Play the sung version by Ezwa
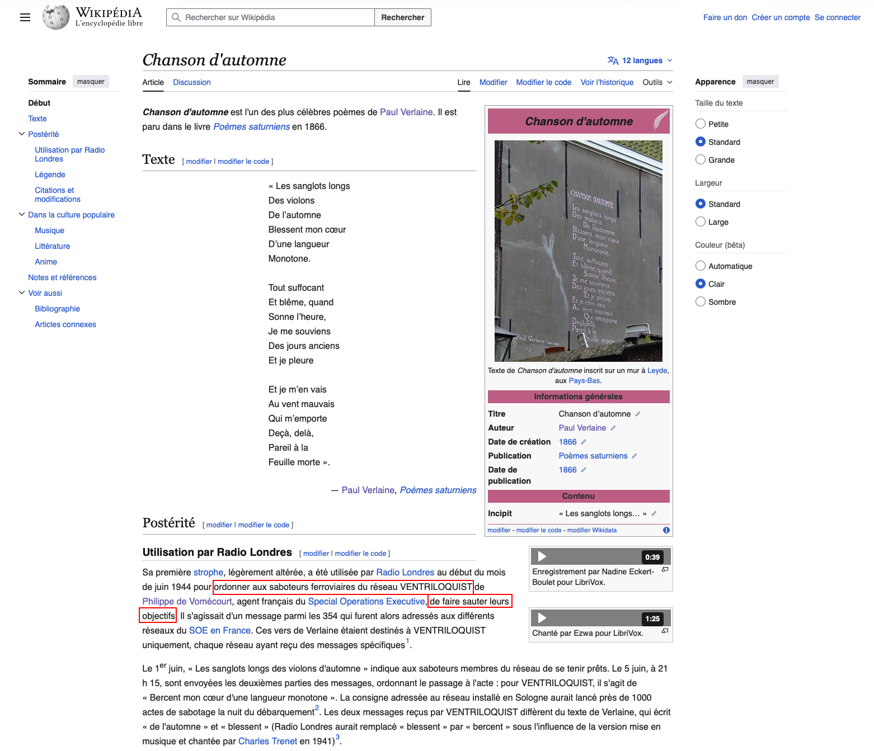This screenshot has height=751, width=874. tap(542, 618)
